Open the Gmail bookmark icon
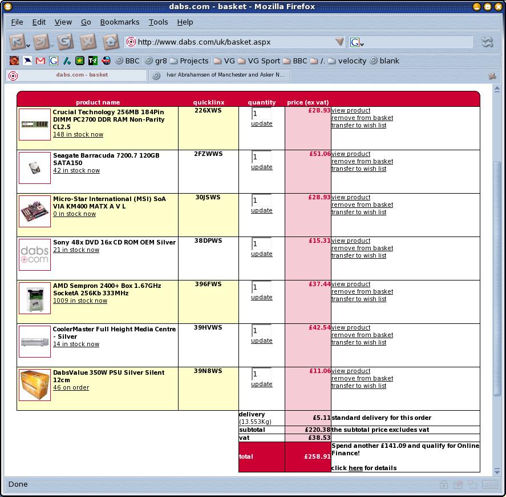Viewport: 506px width, 497px height. click(41, 61)
